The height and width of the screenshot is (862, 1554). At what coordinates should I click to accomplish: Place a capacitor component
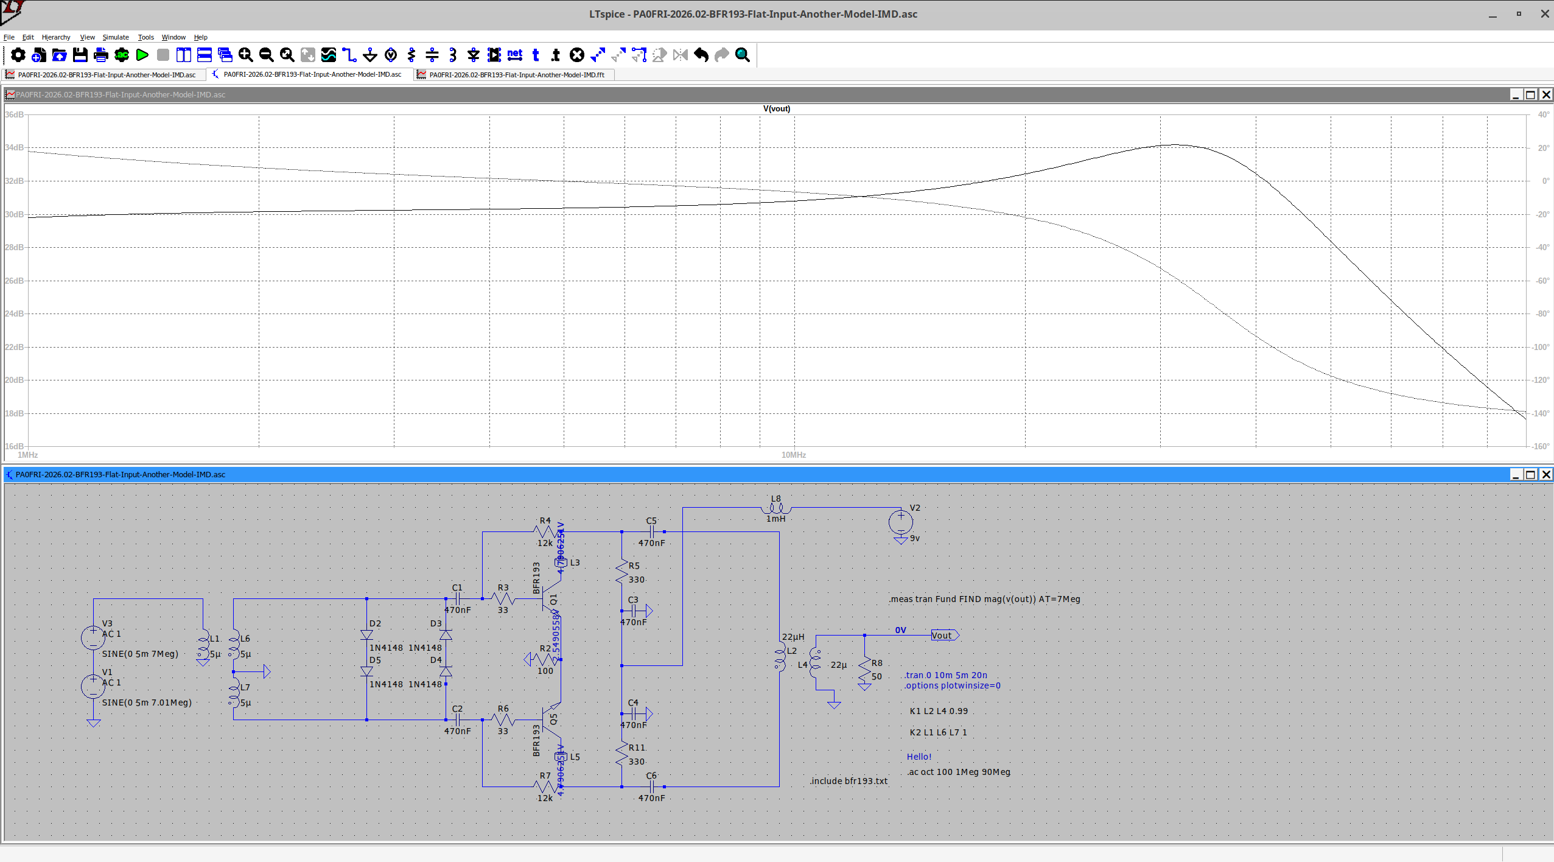[x=432, y=55]
